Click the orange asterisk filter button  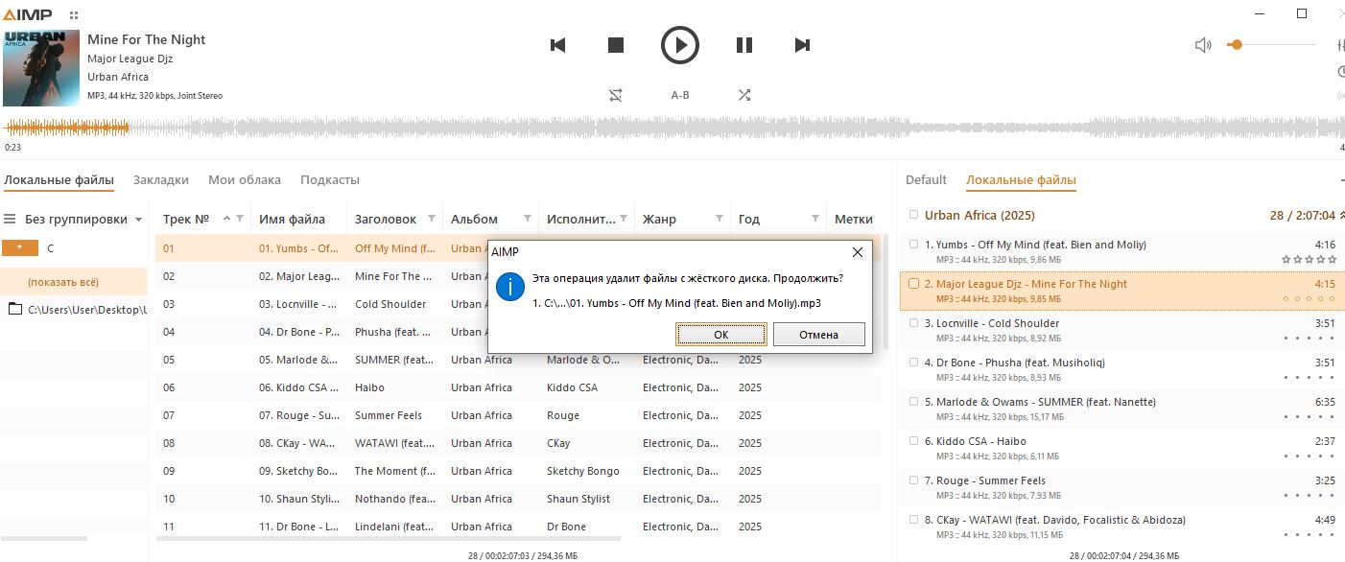pos(20,247)
